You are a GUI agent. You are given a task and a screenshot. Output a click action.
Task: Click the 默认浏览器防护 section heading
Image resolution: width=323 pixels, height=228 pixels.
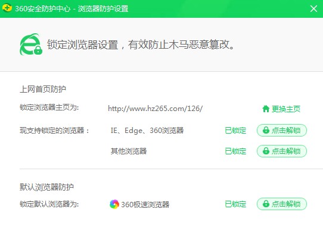tap(46, 187)
